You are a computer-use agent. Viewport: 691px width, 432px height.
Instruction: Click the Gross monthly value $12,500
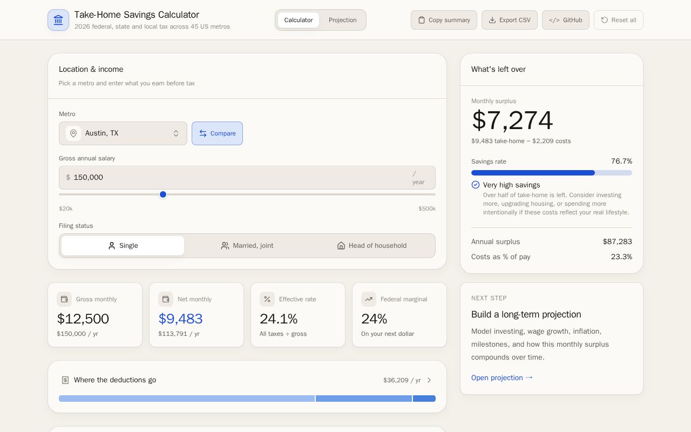click(x=83, y=319)
